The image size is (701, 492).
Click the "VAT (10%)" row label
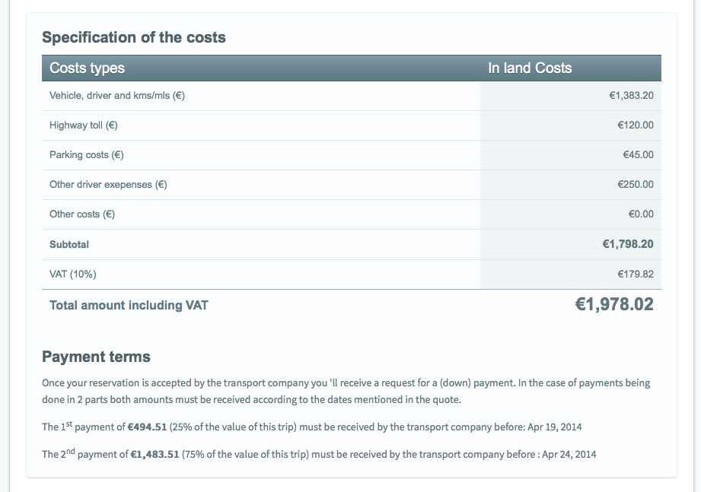73,275
